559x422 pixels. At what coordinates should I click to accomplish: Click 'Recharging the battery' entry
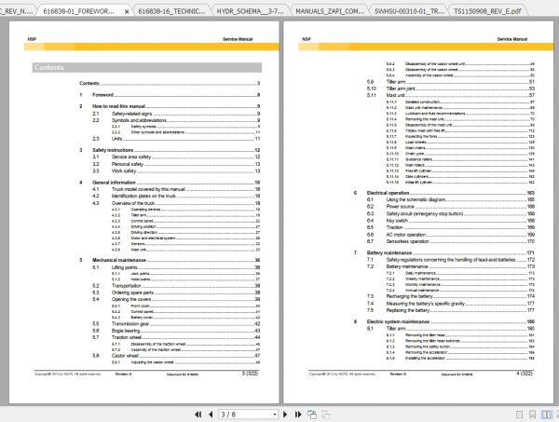[x=409, y=296]
